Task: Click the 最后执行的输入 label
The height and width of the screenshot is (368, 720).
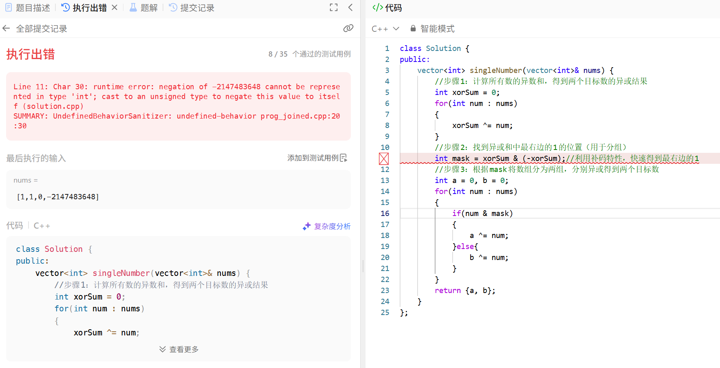Action: point(36,158)
